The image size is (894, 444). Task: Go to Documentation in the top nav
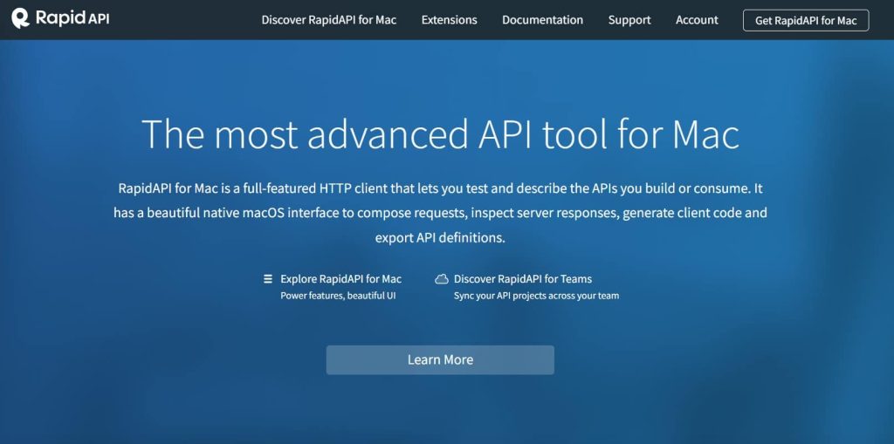(x=542, y=20)
